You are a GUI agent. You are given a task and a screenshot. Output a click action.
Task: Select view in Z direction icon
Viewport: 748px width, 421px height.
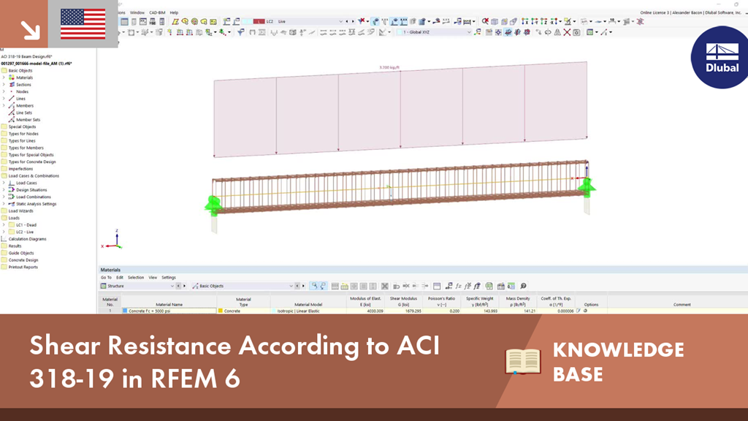tap(543, 21)
